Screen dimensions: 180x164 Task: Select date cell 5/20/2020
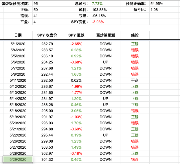point(18,123)
